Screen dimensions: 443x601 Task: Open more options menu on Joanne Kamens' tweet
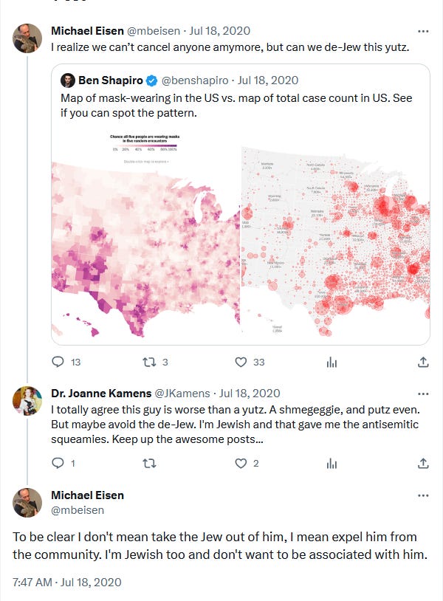[423, 394]
